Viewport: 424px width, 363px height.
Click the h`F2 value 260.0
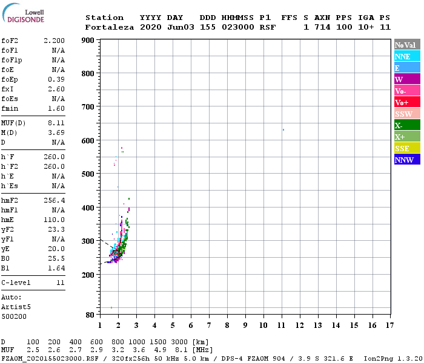[54, 166]
